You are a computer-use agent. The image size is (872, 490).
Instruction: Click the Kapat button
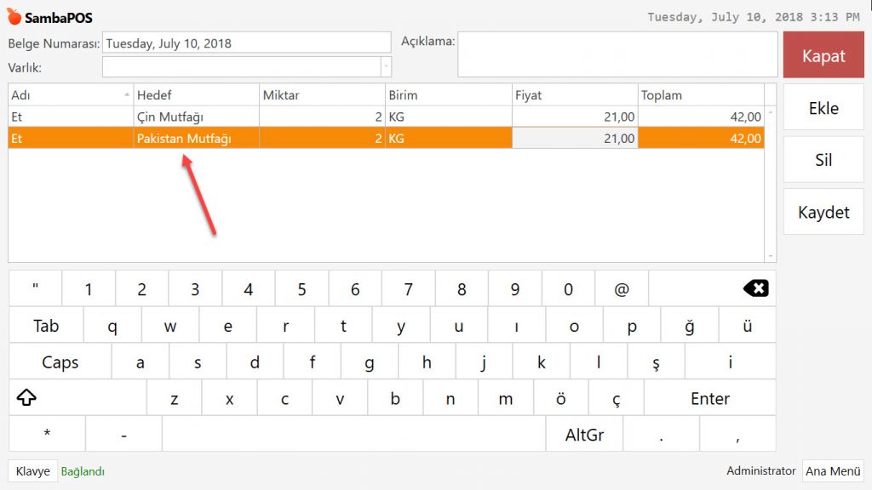823,56
